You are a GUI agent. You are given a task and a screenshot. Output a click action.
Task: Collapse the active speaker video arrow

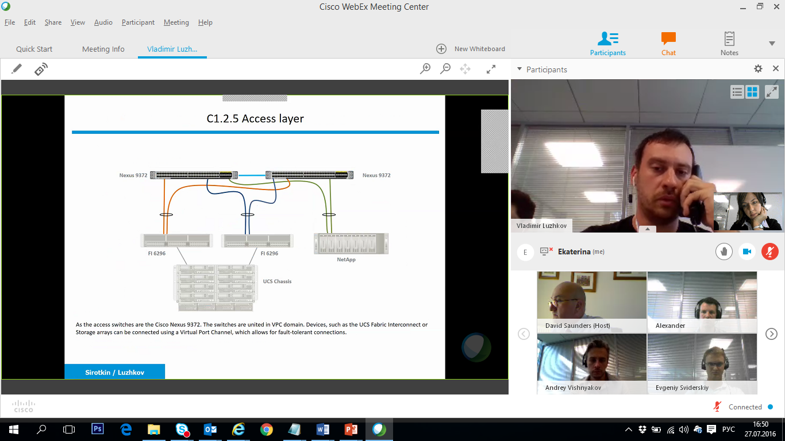pyautogui.click(x=648, y=229)
